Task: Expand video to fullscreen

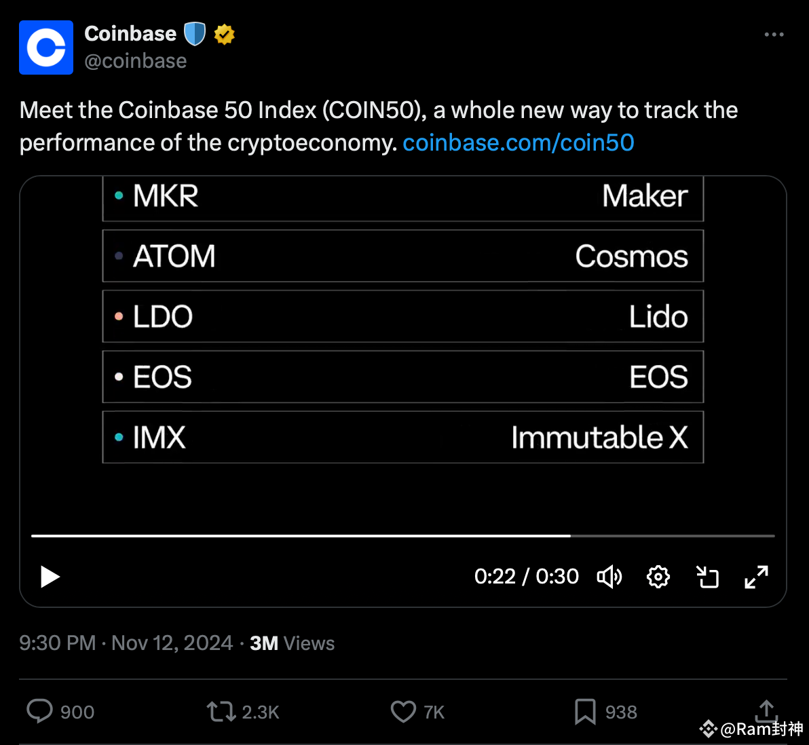Action: coord(756,577)
